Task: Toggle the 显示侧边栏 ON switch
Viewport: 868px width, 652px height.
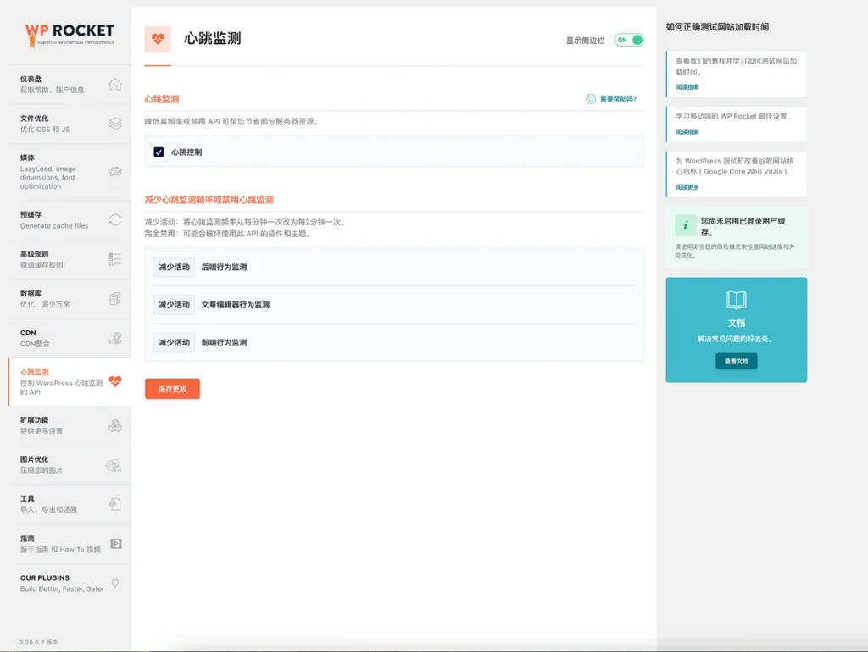Action: click(629, 40)
